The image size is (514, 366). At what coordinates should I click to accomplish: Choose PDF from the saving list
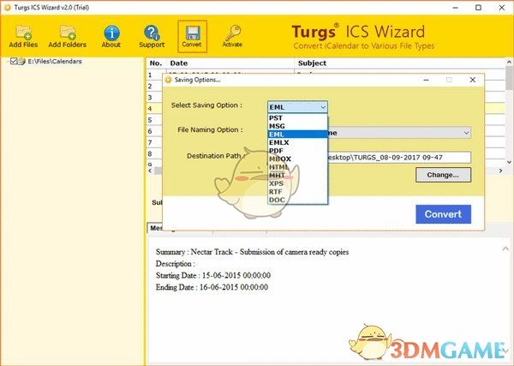click(x=297, y=151)
